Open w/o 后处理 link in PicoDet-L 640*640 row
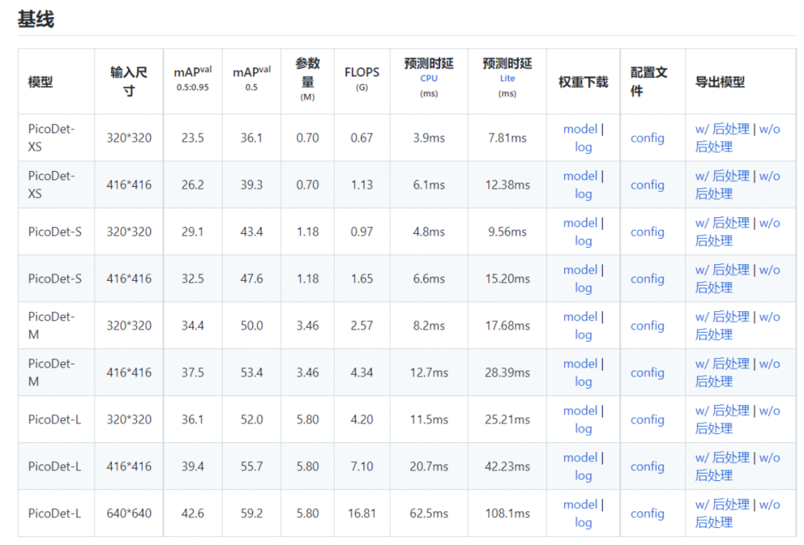The image size is (804, 545). click(x=738, y=513)
